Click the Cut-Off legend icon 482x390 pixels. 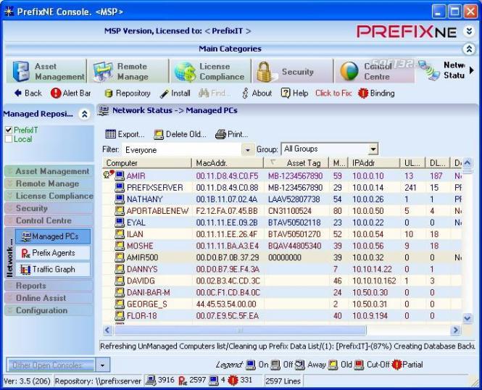(359, 365)
